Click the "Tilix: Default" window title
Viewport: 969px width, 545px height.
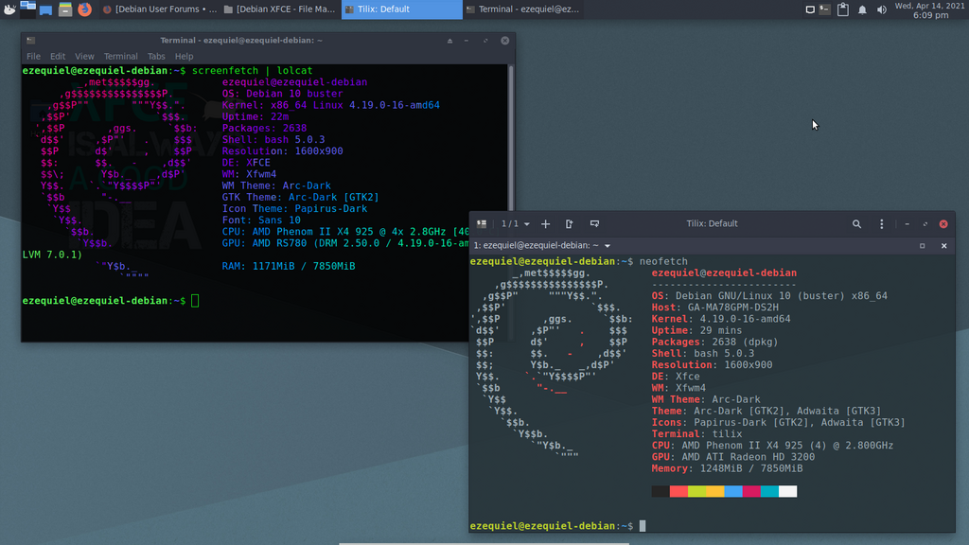pyautogui.click(x=712, y=223)
